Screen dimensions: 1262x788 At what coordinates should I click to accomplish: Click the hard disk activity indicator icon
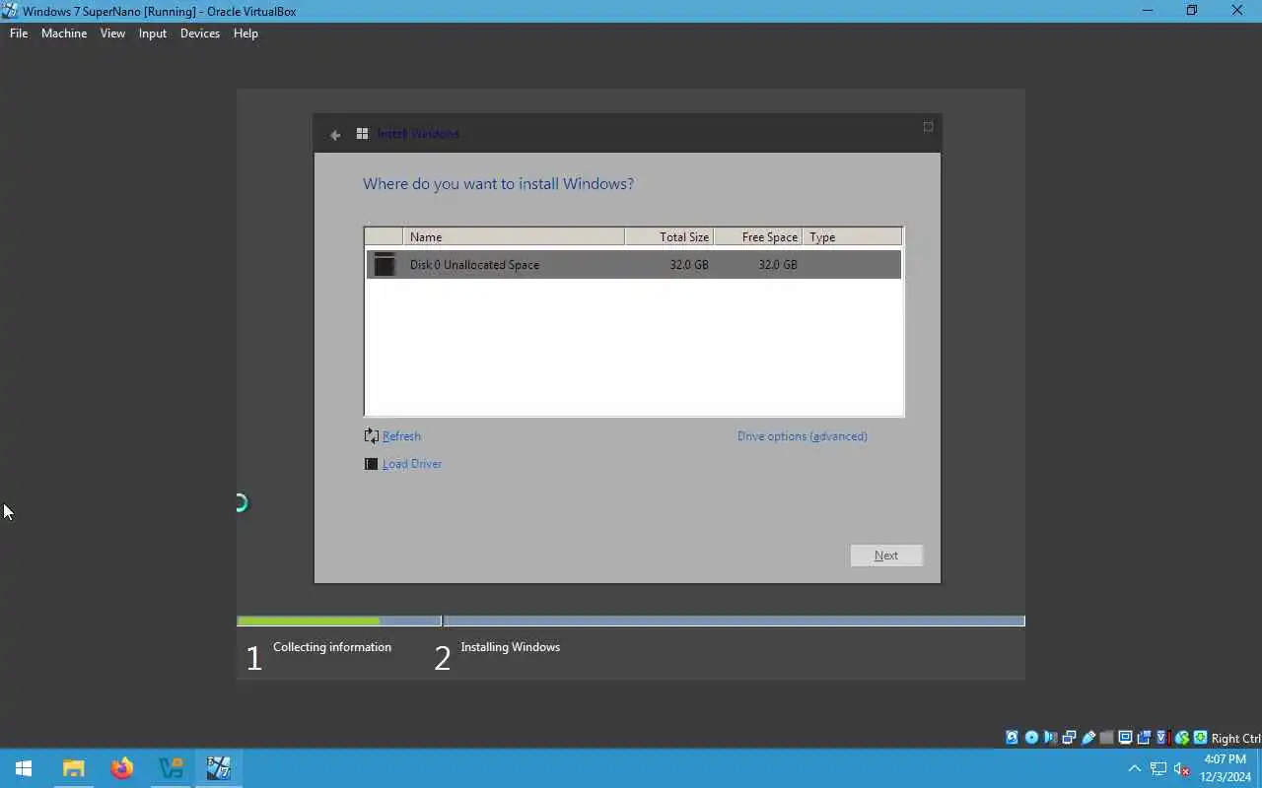click(x=1012, y=738)
